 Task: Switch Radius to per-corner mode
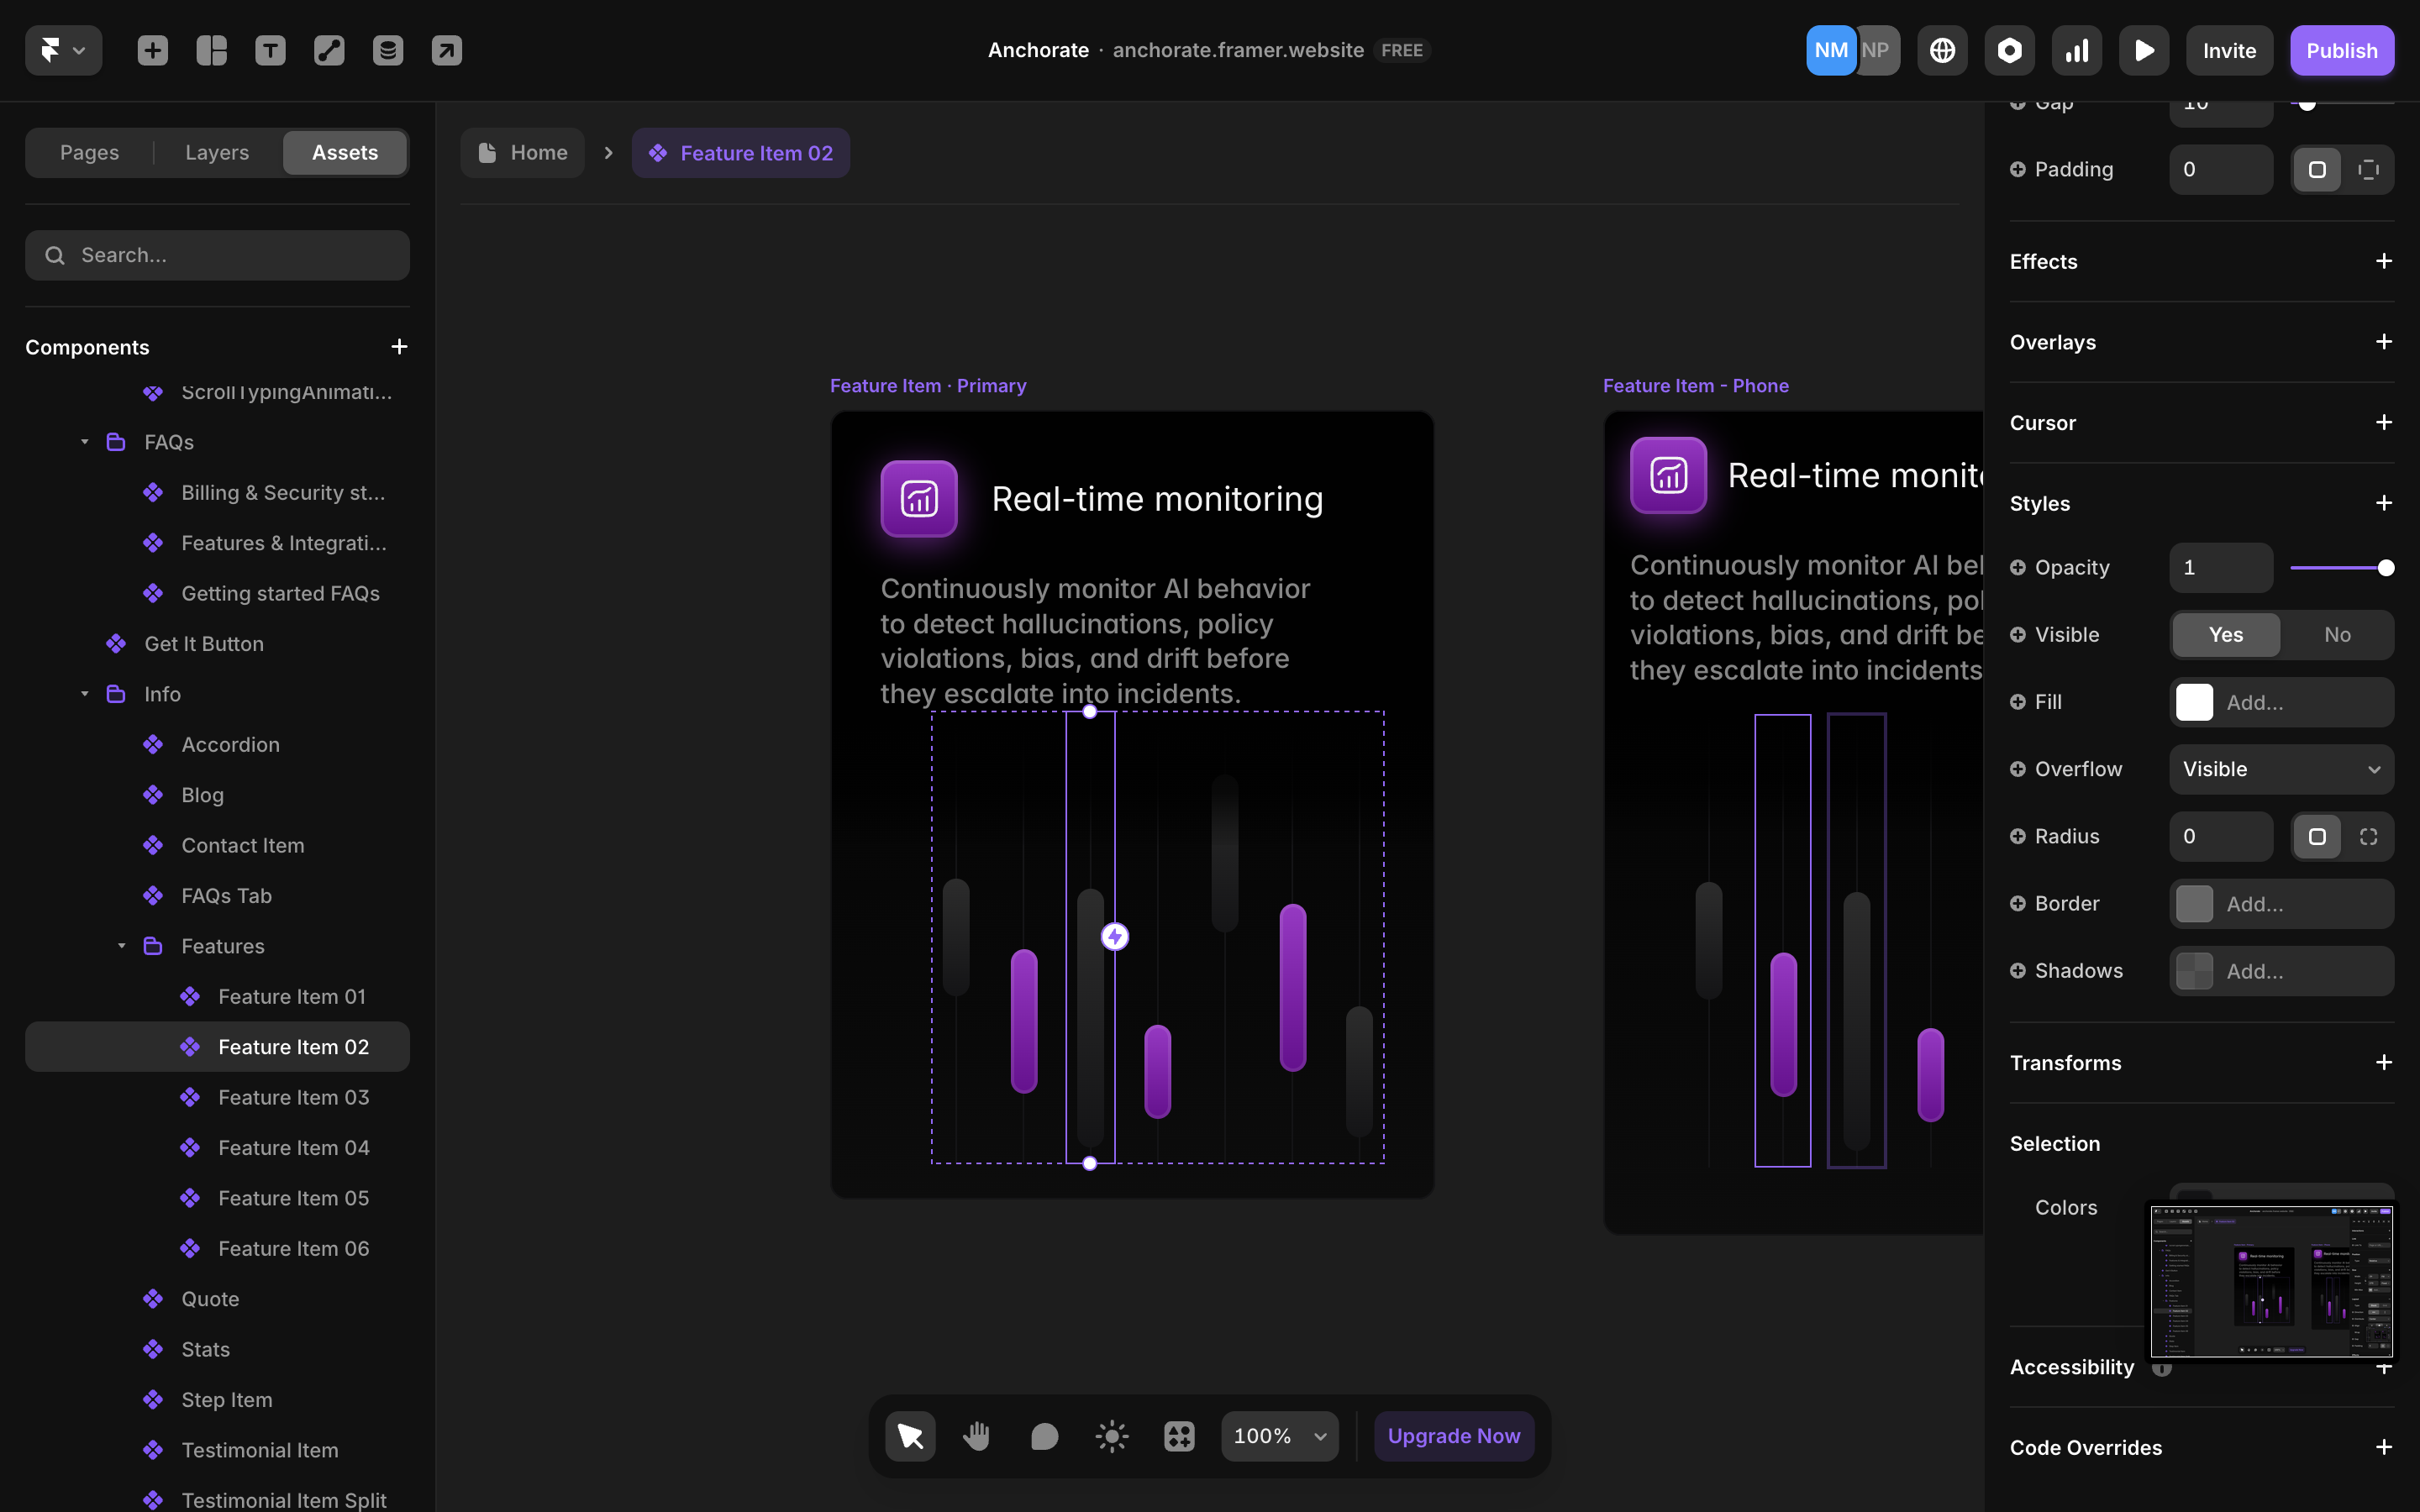2368,836
